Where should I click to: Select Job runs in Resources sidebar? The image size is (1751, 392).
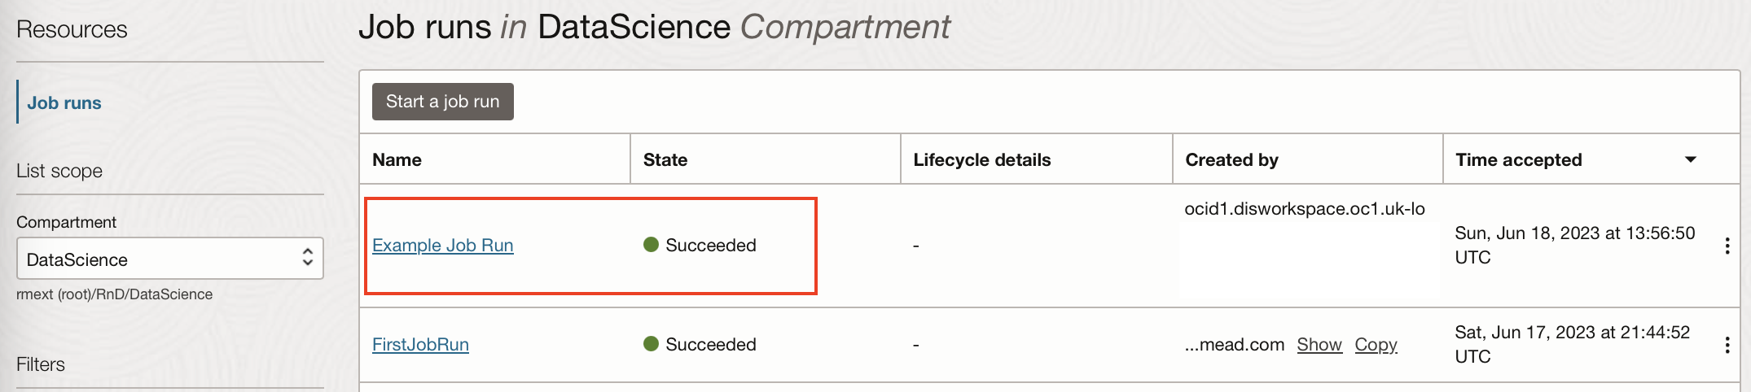point(64,102)
